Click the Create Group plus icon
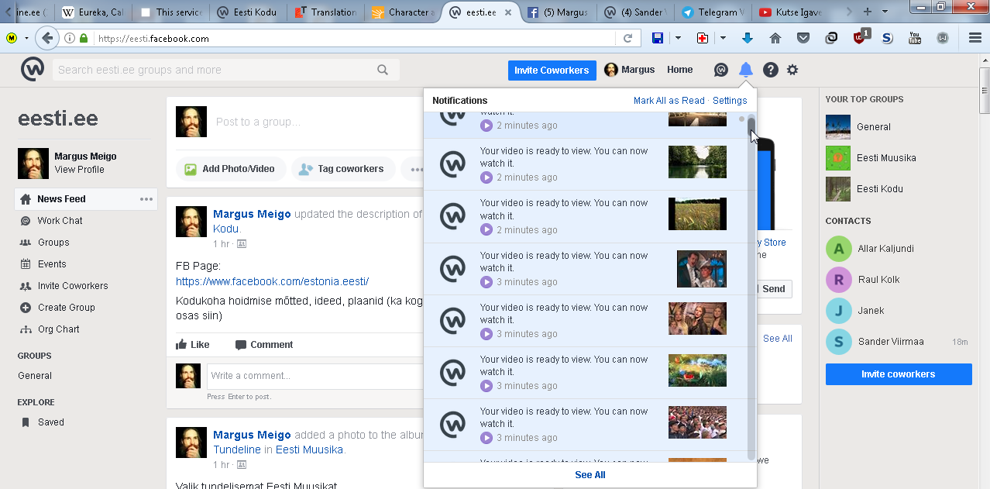 pyautogui.click(x=26, y=308)
